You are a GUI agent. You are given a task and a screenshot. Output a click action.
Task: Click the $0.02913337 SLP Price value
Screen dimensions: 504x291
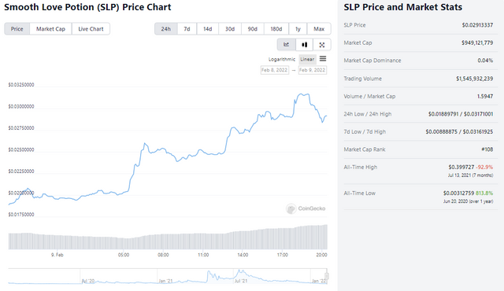(x=477, y=25)
